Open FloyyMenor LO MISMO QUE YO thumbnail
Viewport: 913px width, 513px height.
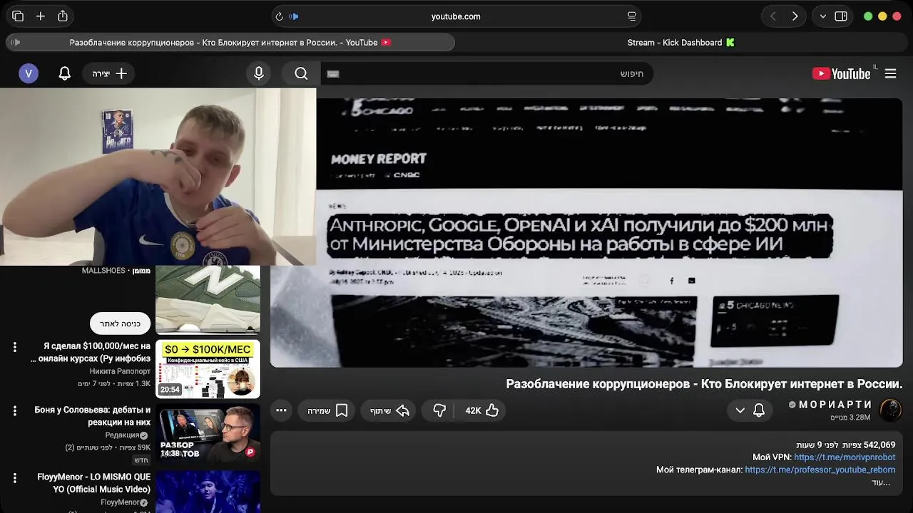(x=208, y=492)
